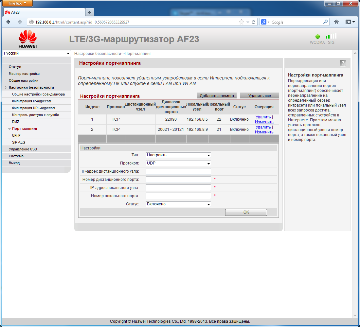Image resolution: width=360 pixels, height=327 pixels.
Task: Click the Добавить элемент button
Action: click(217, 96)
